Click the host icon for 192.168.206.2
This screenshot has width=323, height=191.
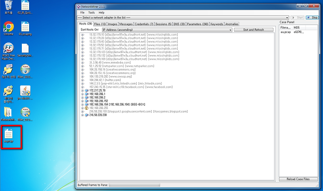[x=87, y=97]
